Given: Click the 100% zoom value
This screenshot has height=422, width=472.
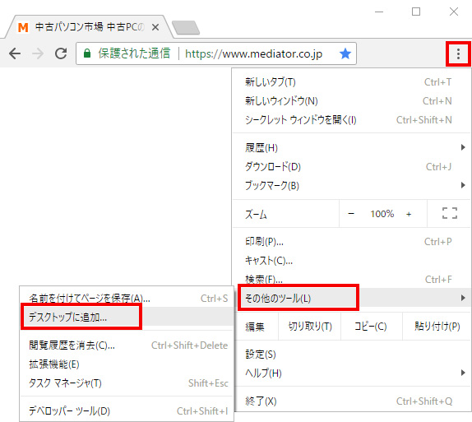Looking at the screenshot, I should 382,214.
